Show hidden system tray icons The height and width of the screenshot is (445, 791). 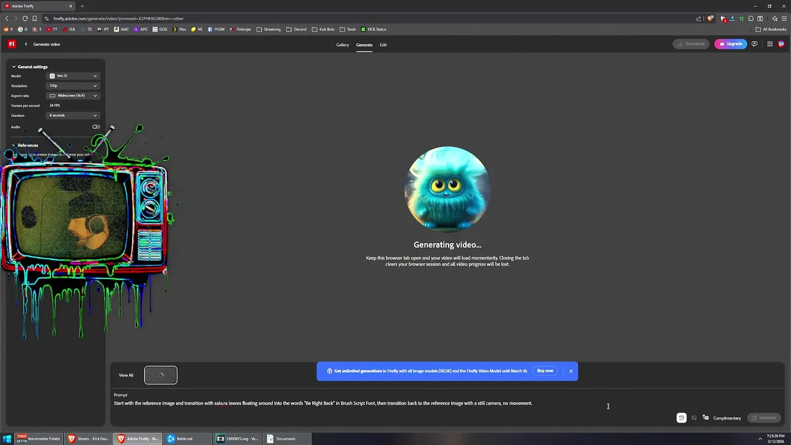(x=760, y=439)
